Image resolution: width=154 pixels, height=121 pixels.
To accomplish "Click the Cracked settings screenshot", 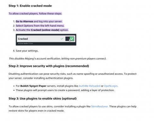I will click(x=46, y=40).
